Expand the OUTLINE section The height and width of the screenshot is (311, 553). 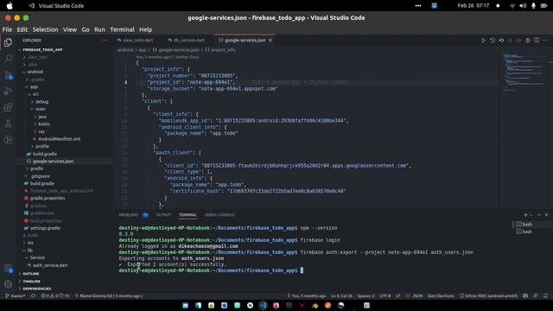(31, 274)
